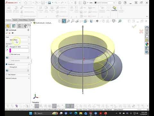Open the FeatureManager design tree tab icon
Screen dimensions: 154x116
point(8,26)
